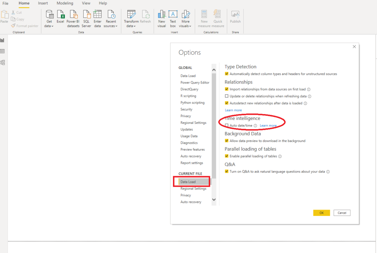The width and height of the screenshot is (377, 253).
Task: Open Diagnostics options
Action: [189, 143]
